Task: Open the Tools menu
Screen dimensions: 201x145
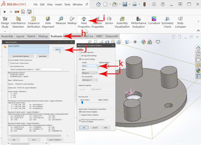Action: coord(67,4)
